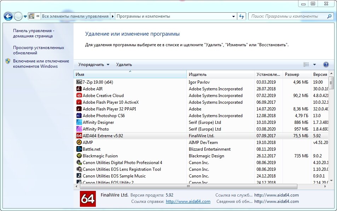This screenshot has width=337, height=211.
Task: Click the version v4.51.20 cell for AIMP
Action: point(320,143)
